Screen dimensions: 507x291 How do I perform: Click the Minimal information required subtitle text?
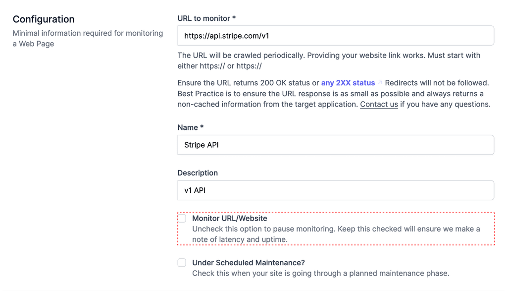(x=88, y=38)
